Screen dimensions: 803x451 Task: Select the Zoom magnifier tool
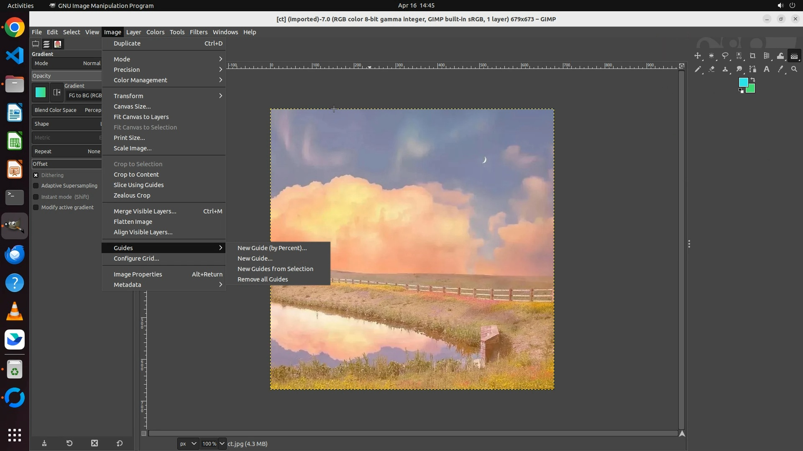[794, 69]
